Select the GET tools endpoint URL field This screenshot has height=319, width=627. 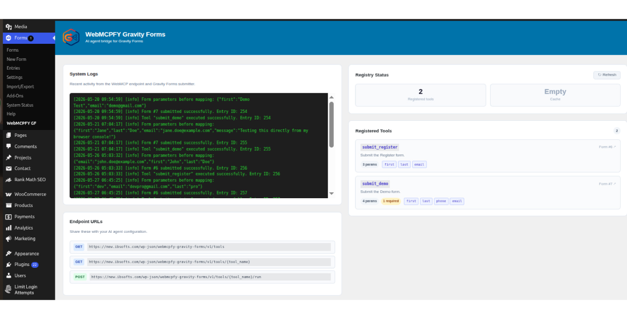209,247
